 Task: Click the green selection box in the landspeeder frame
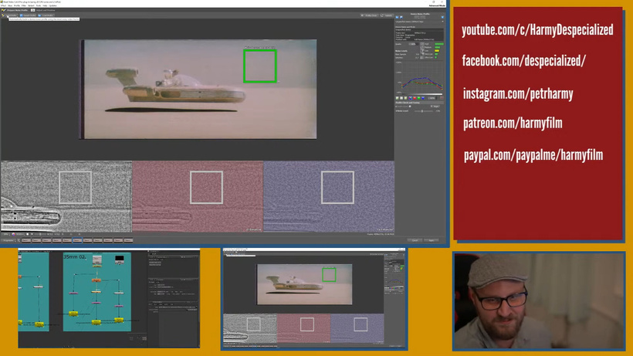click(259, 65)
